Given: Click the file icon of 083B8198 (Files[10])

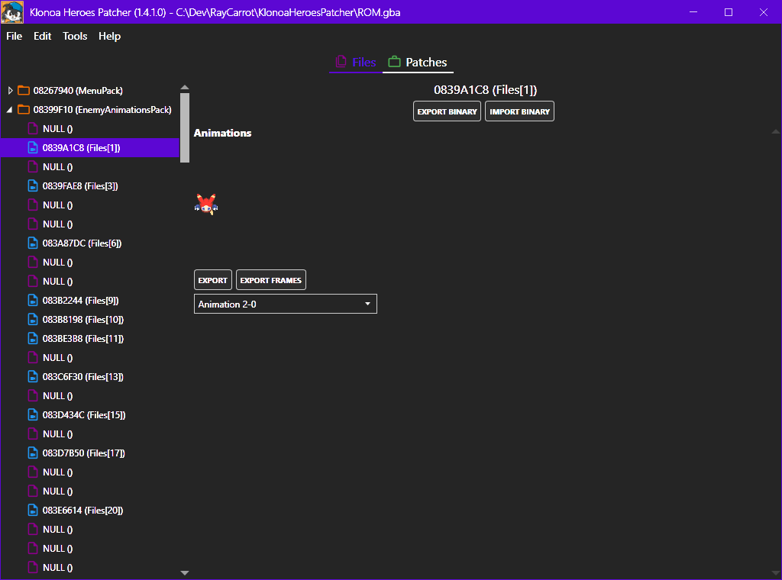Looking at the screenshot, I should (x=33, y=320).
